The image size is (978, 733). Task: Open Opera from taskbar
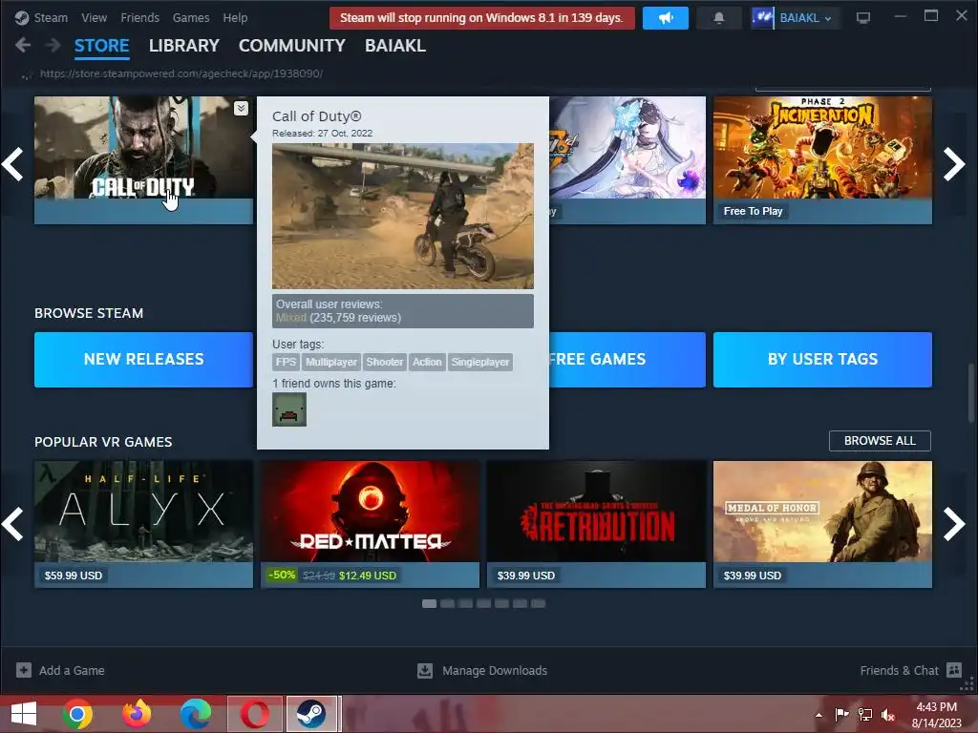256,714
